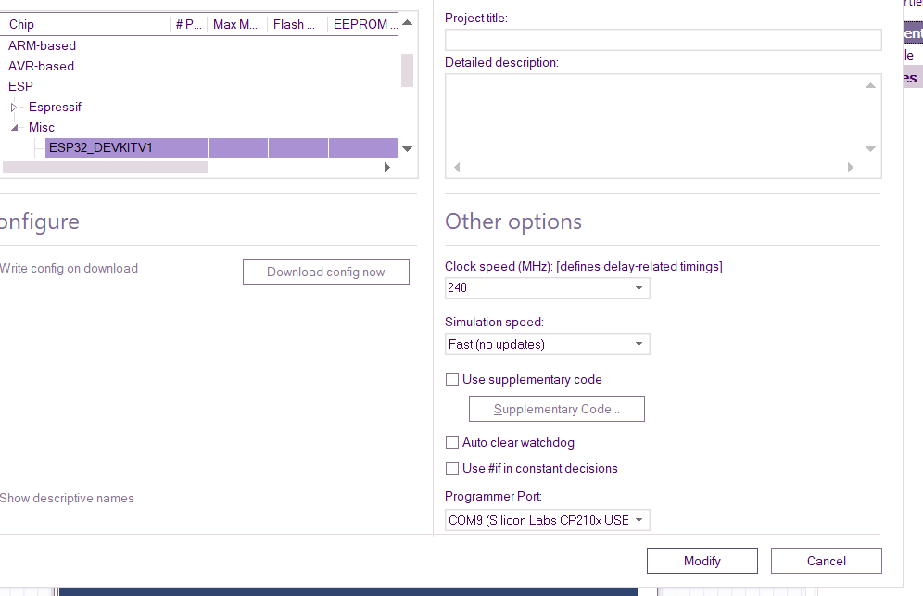Click the Modify button

click(x=702, y=561)
